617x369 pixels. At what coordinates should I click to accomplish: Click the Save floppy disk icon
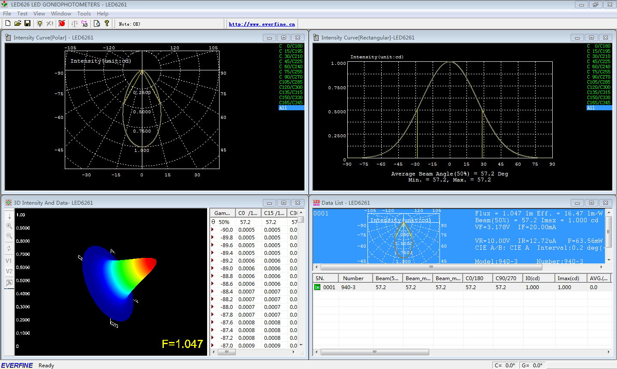click(x=27, y=24)
